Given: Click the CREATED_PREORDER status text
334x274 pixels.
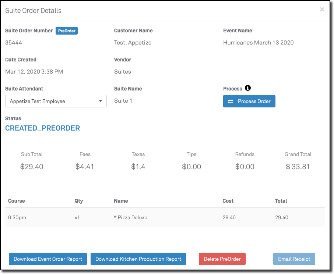Looking at the screenshot, I should click(x=43, y=128).
